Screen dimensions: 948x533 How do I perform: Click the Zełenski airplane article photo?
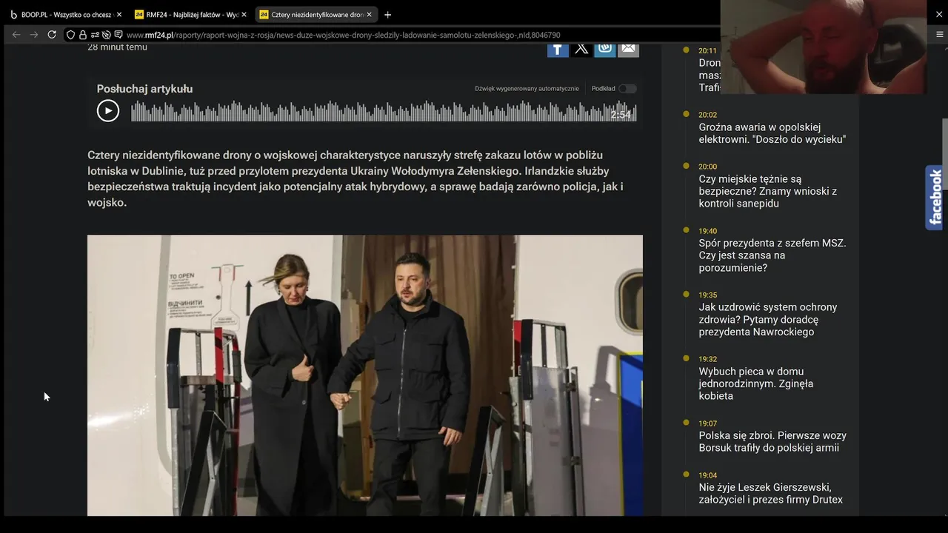click(x=365, y=375)
